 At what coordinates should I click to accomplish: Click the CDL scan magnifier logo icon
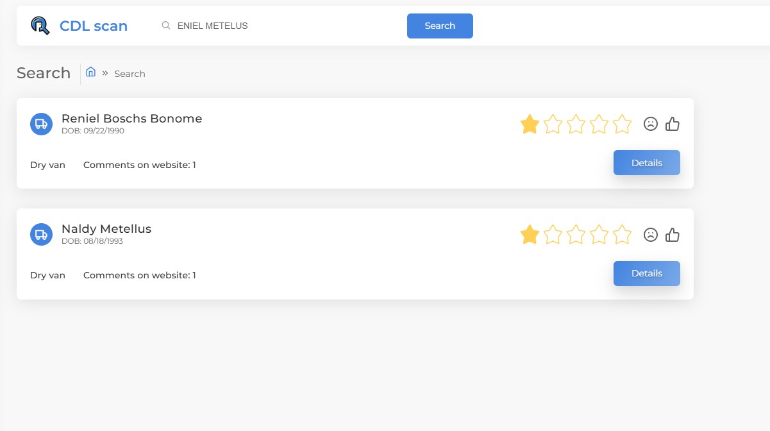pyautogui.click(x=40, y=26)
